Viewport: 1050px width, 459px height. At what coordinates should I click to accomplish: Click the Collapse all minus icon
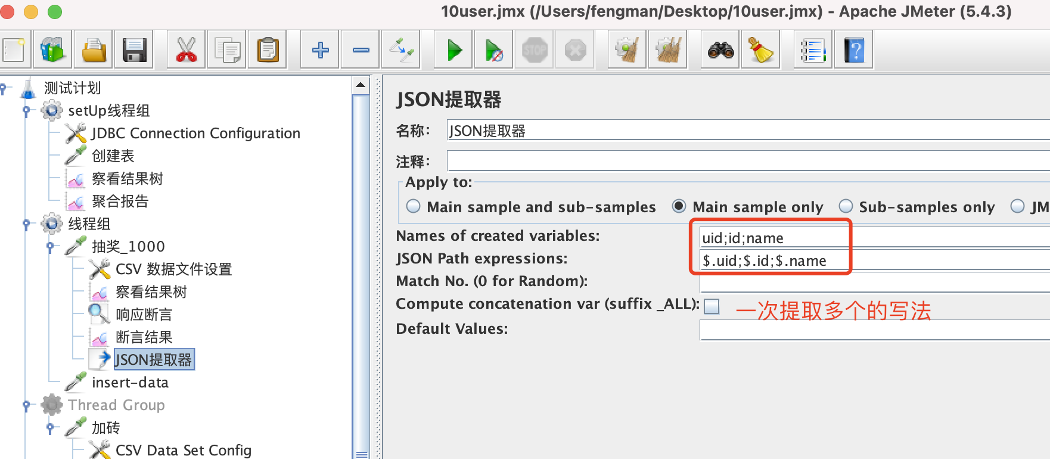click(361, 50)
